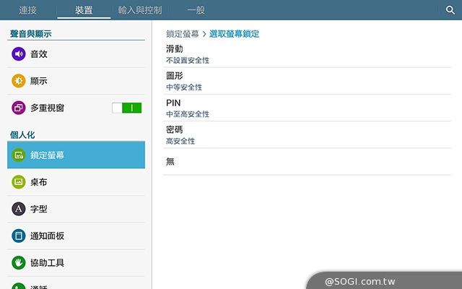
Task: Click the search magnifier icon
Action: click(450, 10)
